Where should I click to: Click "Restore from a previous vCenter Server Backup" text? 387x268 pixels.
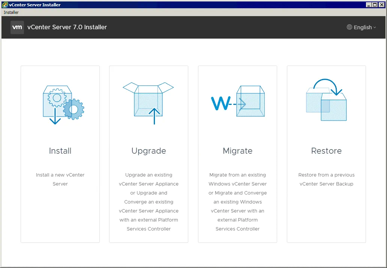click(x=326, y=180)
